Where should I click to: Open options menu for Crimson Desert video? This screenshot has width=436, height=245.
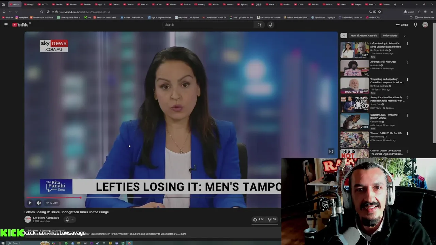[407, 151]
